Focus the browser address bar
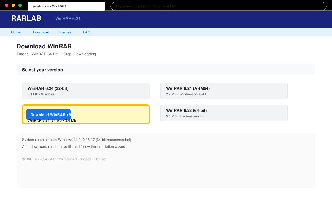 [x=219, y=6]
